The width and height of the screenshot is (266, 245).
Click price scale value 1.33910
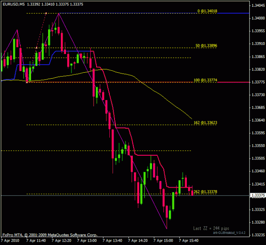tap(258, 44)
